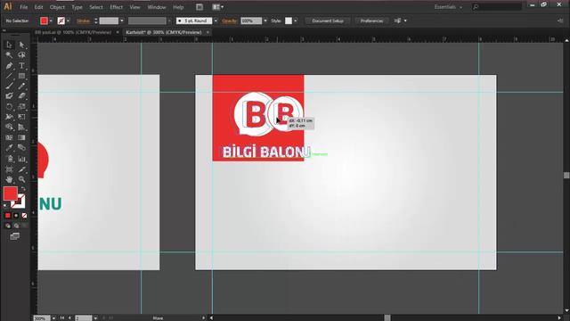Select the Blend tool
Screen dimensions: 570x321
click(21, 148)
